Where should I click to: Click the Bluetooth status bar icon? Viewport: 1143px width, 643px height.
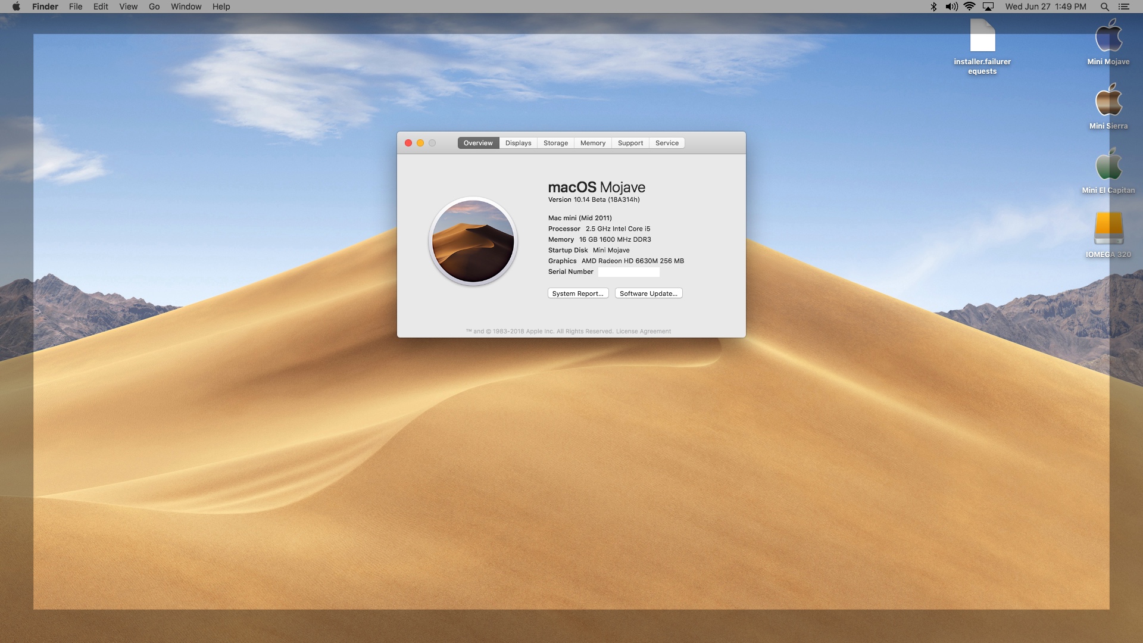pos(933,7)
